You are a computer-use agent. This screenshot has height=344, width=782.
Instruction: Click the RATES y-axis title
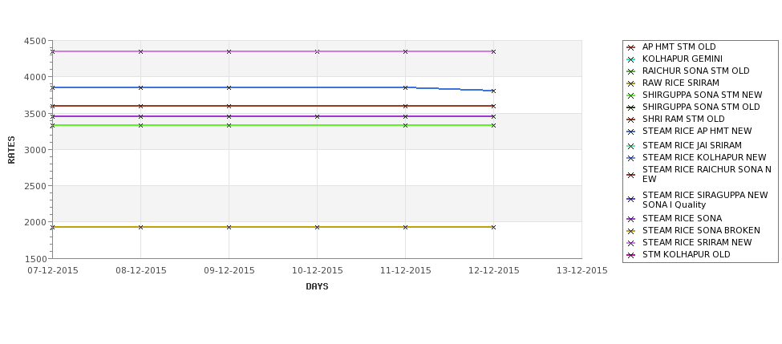[11, 150]
